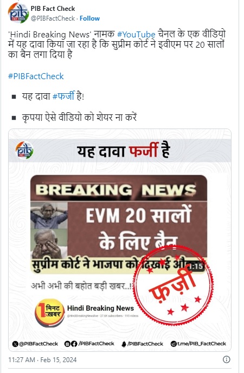The height and width of the screenshot is (373, 244).
Task: Follow the PIB Fact Check account
Action: 89,18
